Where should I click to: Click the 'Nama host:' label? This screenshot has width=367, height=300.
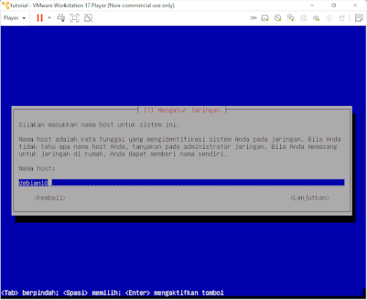[x=37, y=169]
